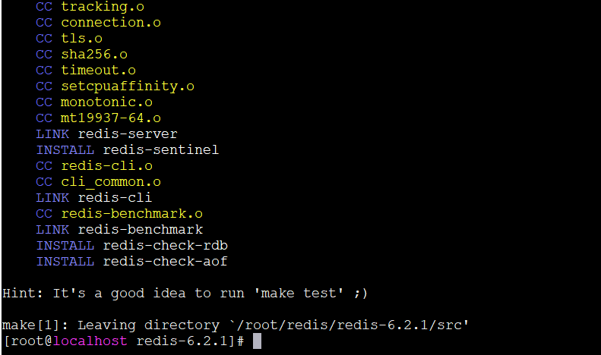This screenshot has width=601, height=355.
Task: Click on the 'localhost' hostname in prompt
Action: (90, 341)
